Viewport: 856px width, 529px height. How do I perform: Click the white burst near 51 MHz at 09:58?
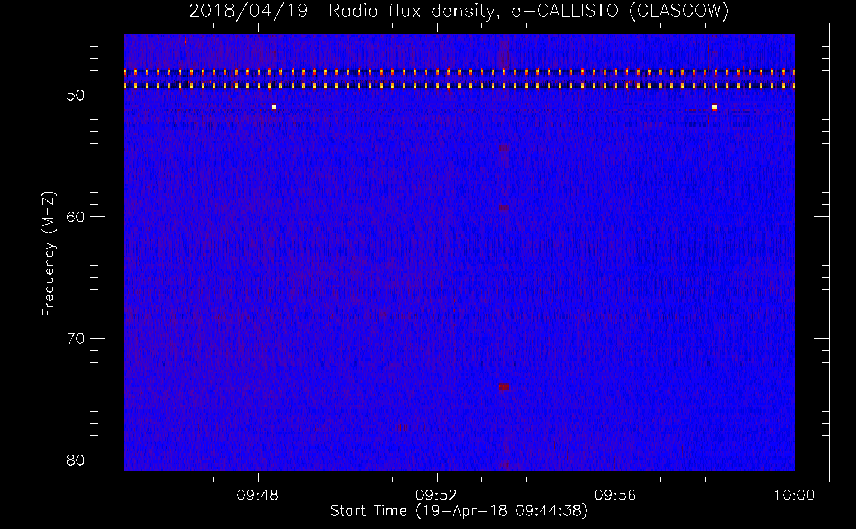pyautogui.click(x=715, y=107)
